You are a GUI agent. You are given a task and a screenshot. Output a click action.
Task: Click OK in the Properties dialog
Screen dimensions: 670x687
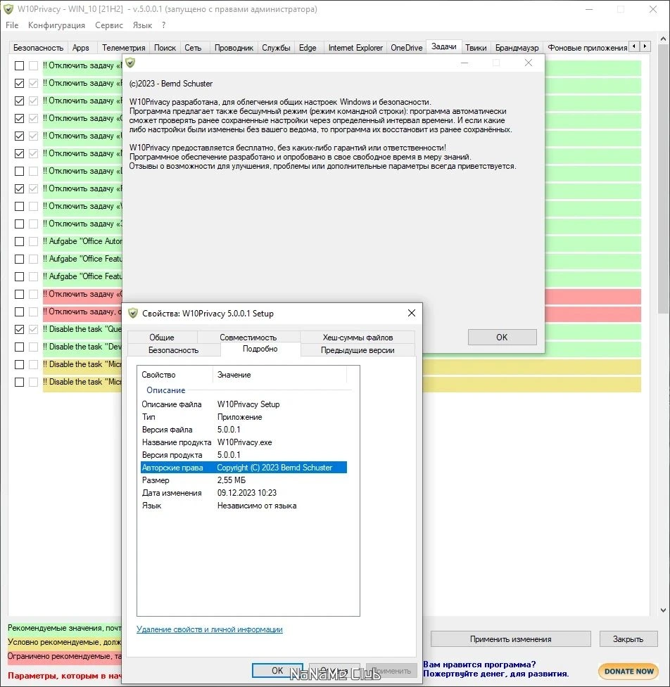pos(277,670)
